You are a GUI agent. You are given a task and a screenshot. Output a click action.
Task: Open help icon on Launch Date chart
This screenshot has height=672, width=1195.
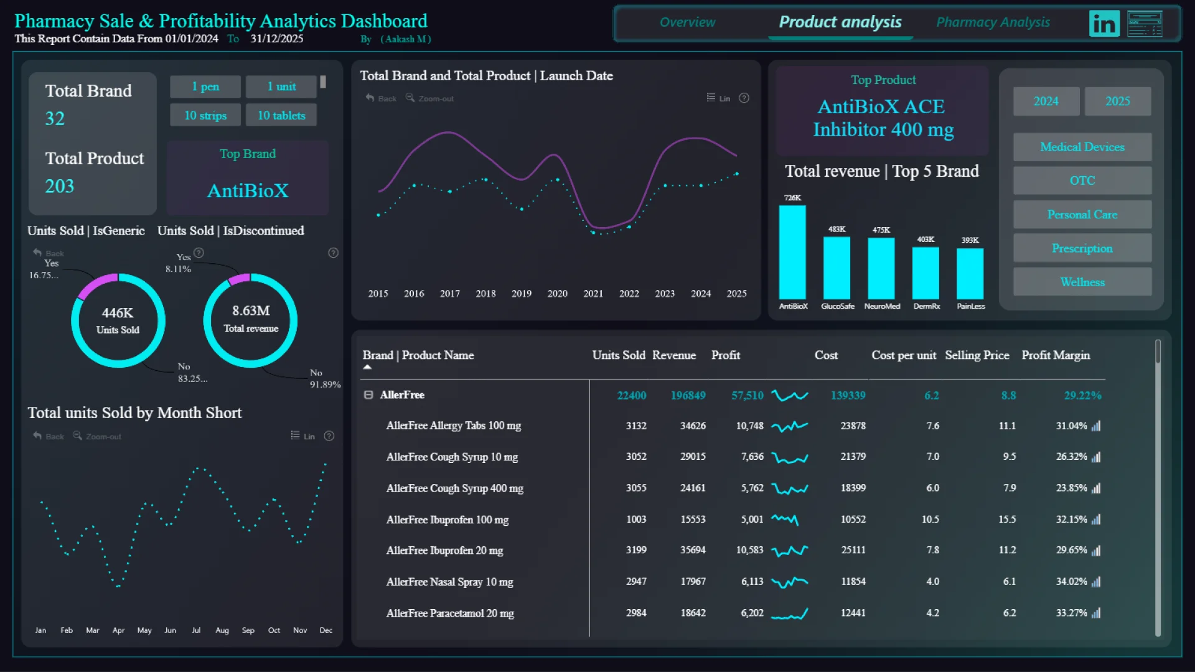coord(744,98)
